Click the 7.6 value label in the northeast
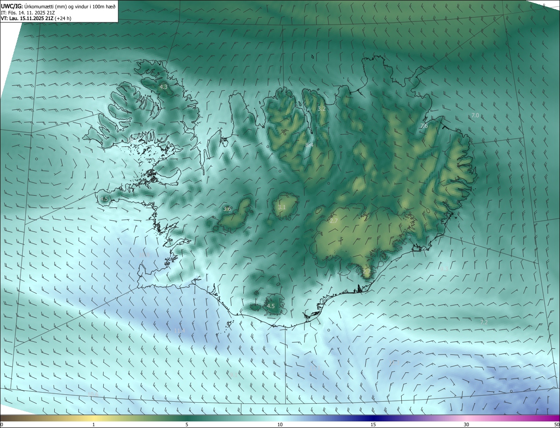This screenshot has width=560, height=428. (424, 126)
